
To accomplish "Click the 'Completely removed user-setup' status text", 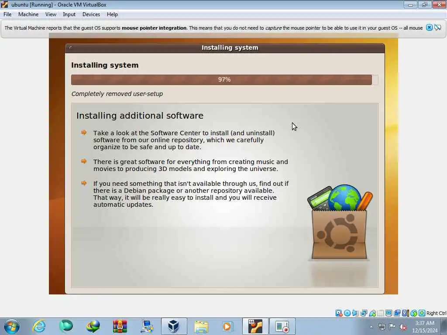I will coord(117,94).
